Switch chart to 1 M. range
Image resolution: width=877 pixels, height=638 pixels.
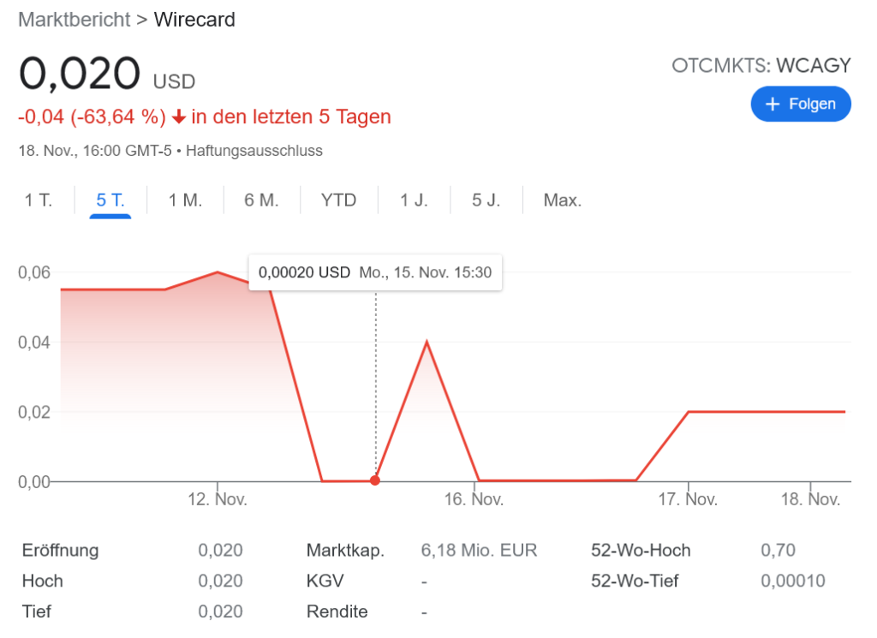tap(185, 200)
